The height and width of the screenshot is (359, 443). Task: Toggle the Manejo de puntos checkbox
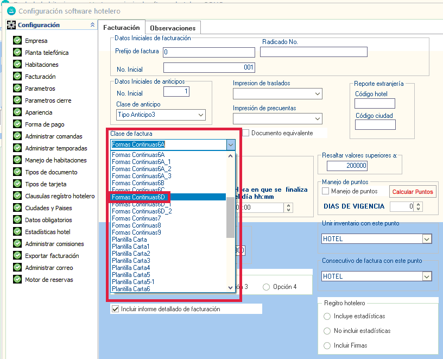[x=326, y=191]
